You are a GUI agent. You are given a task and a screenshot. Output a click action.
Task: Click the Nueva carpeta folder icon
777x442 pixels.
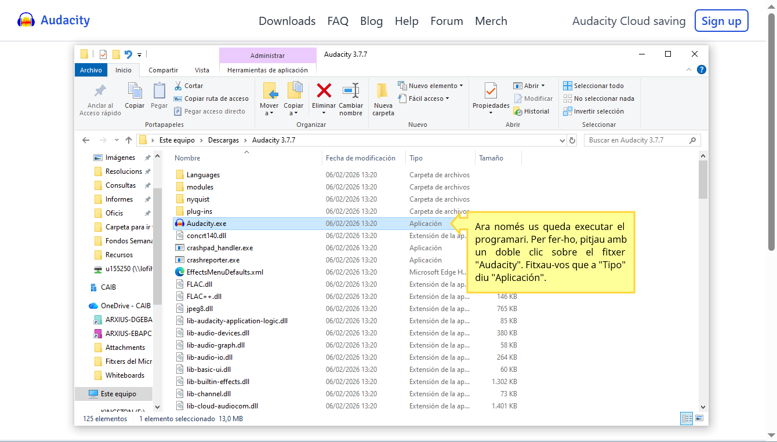[x=383, y=91]
